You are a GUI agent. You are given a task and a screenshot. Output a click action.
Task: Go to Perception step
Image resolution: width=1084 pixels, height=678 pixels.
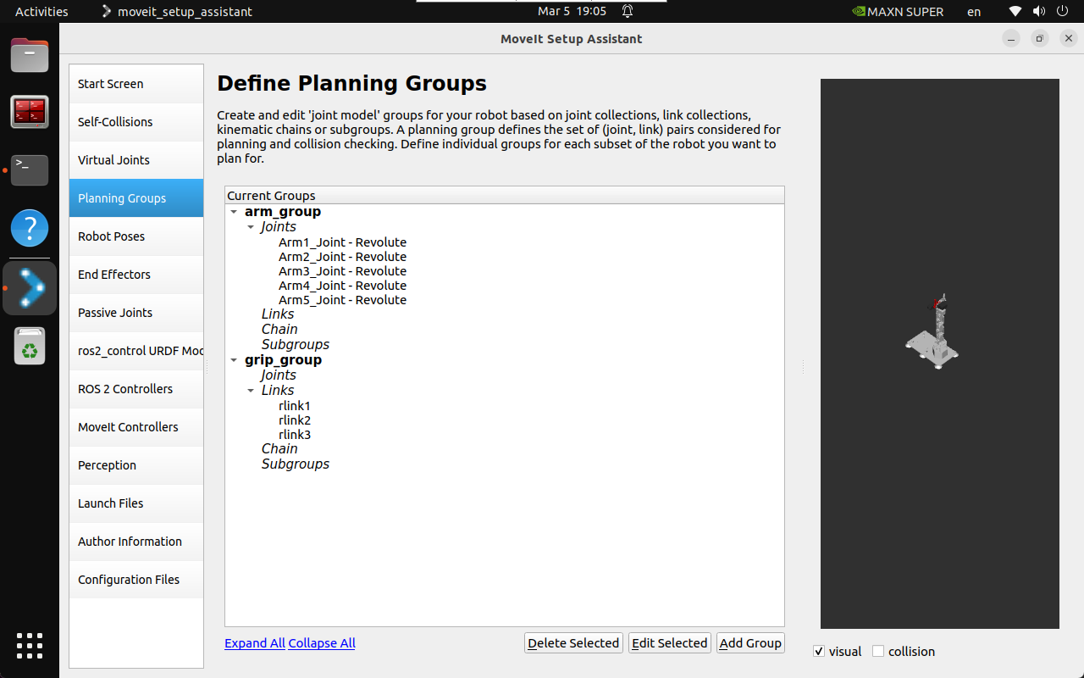[x=136, y=465]
